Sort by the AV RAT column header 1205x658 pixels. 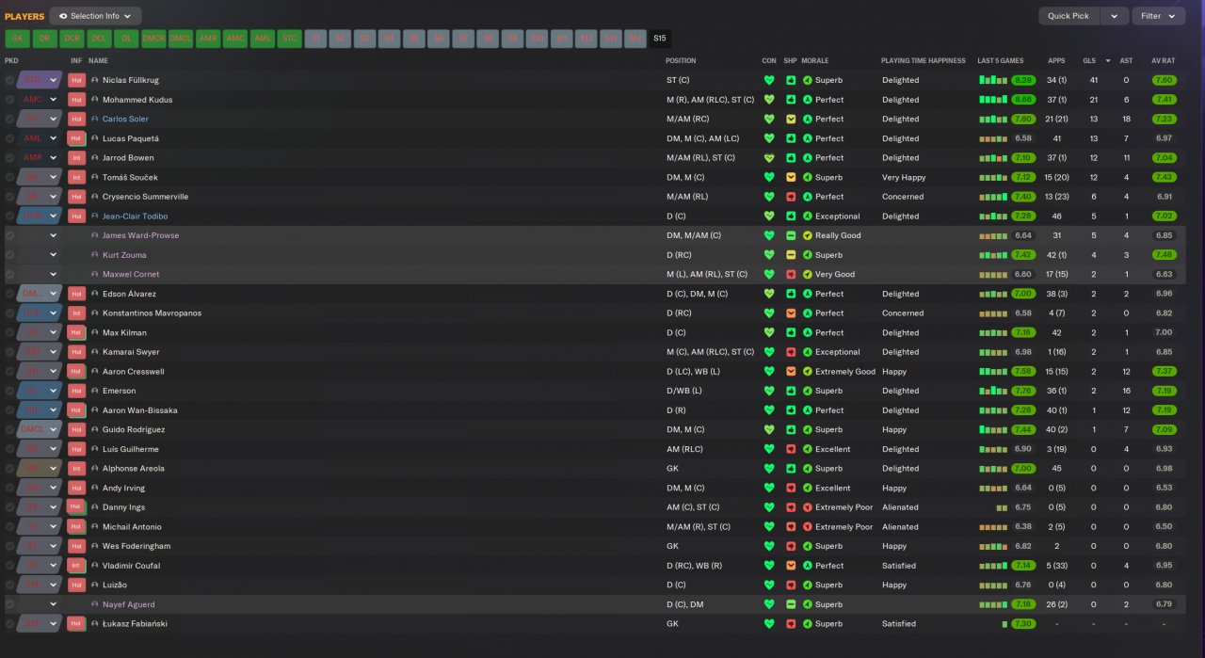pos(1164,60)
